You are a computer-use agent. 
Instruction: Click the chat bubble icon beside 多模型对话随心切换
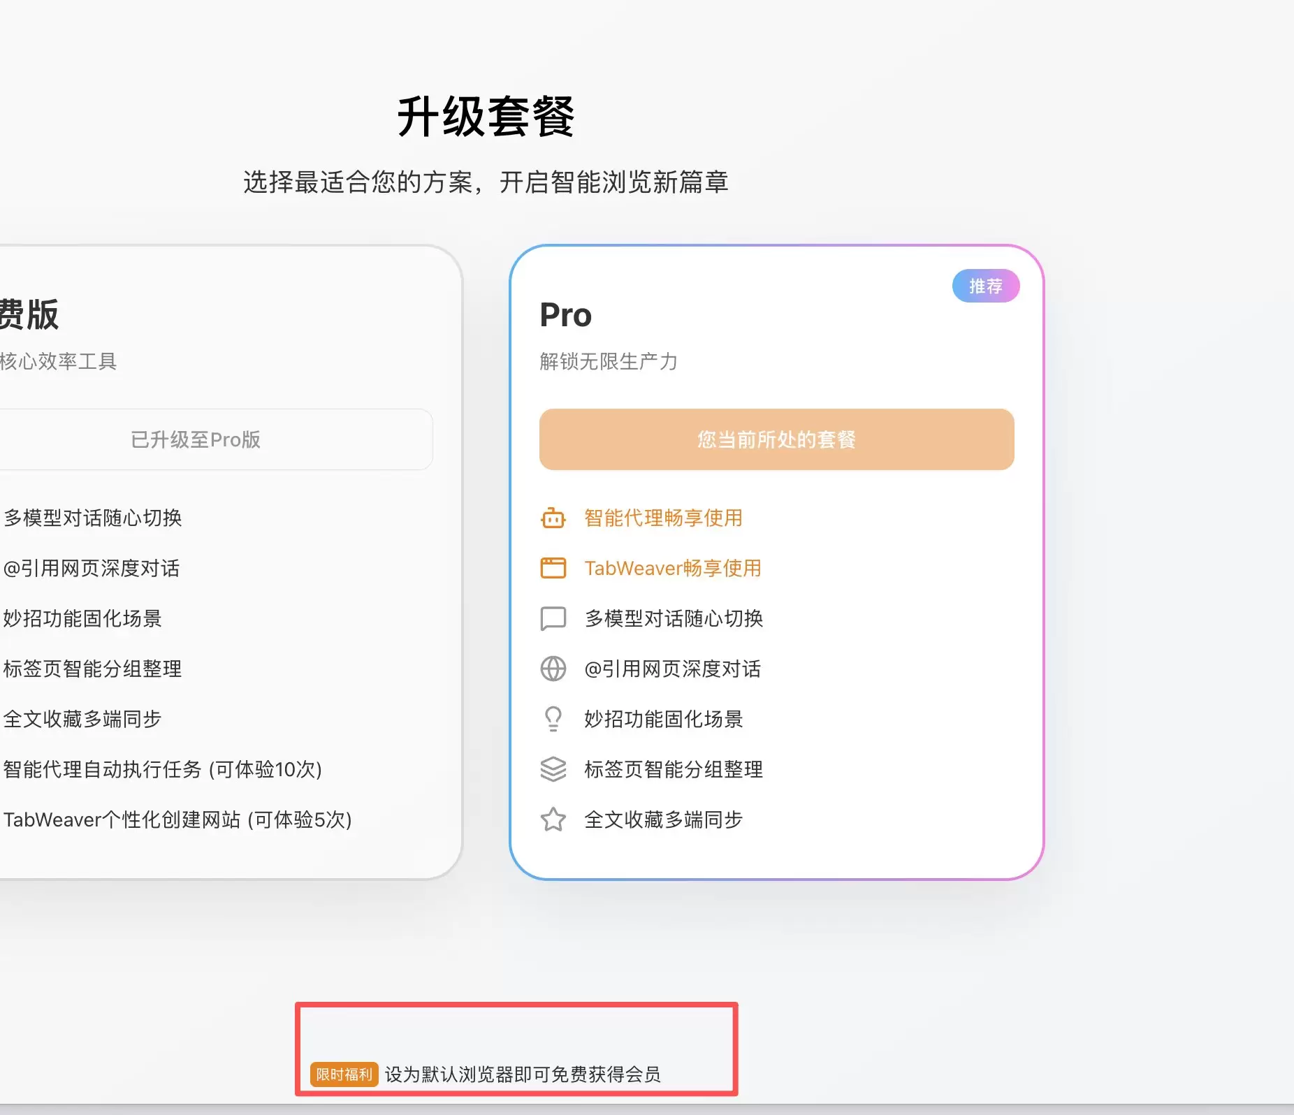click(x=553, y=618)
